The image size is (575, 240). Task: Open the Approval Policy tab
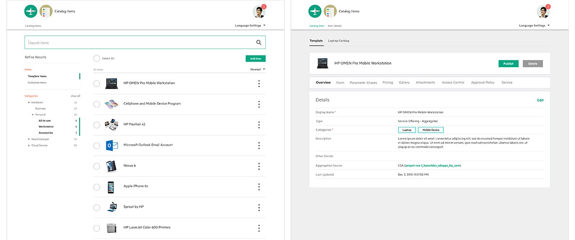point(483,82)
